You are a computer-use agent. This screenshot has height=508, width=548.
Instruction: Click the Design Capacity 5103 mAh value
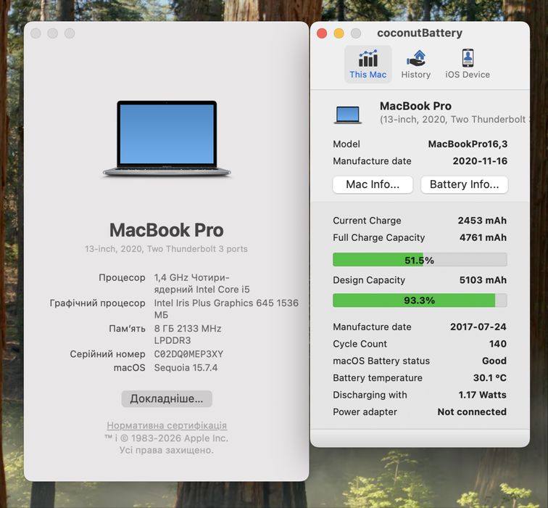point(483,280)
